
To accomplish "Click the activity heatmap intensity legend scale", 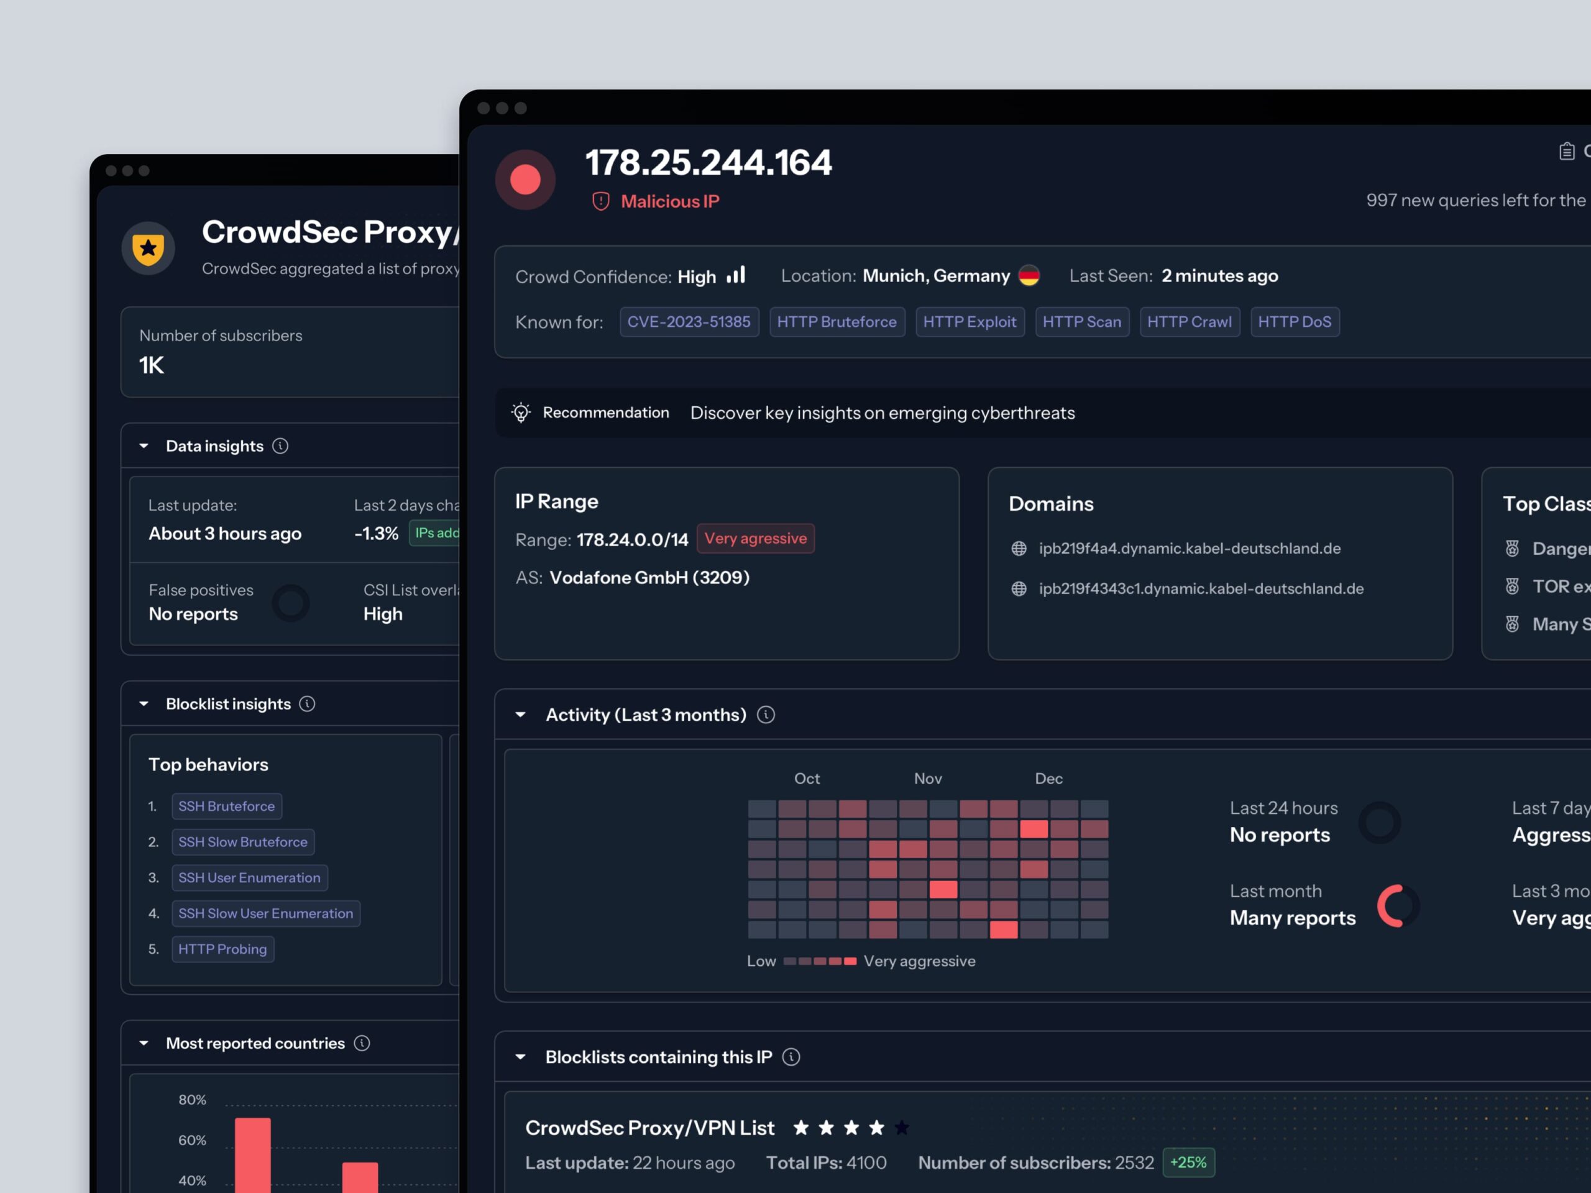I will pos(820,961).
